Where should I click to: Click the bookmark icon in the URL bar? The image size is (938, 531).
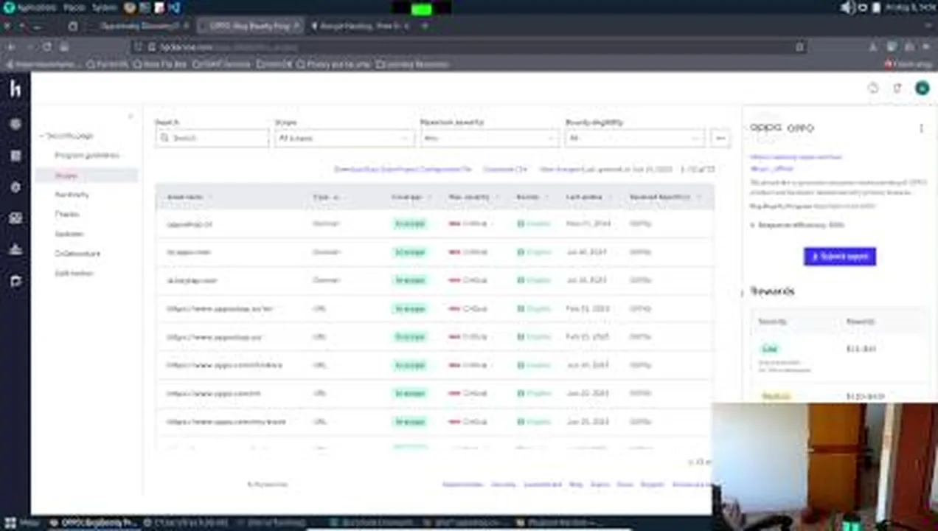[x=800, y=46]
